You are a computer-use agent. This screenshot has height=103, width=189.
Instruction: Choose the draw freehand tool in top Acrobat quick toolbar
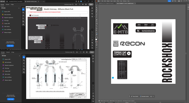tap(23, 18)
